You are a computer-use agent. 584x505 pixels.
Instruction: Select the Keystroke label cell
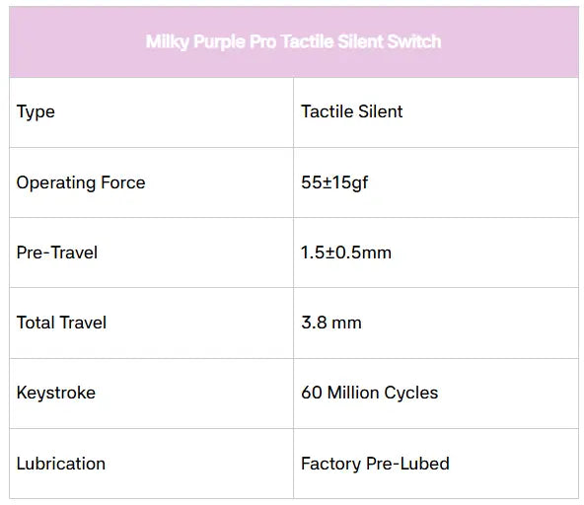pos(151,394)
